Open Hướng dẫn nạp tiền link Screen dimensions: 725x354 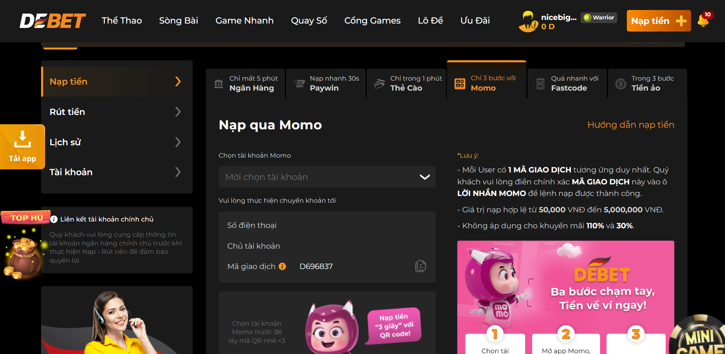tap(631, 125)
